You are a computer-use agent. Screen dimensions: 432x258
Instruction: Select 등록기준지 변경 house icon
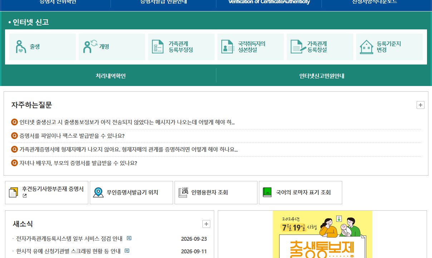(366, 47)
